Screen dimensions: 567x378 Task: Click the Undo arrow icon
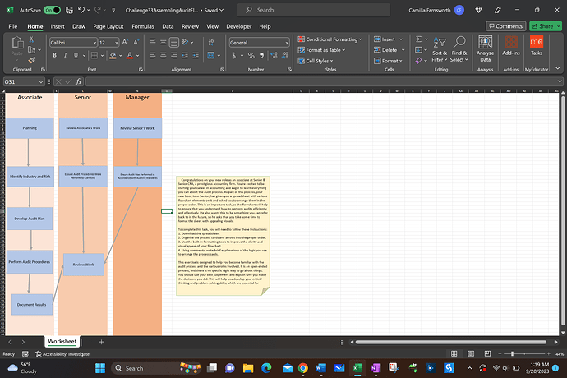[x=81, y=10]
